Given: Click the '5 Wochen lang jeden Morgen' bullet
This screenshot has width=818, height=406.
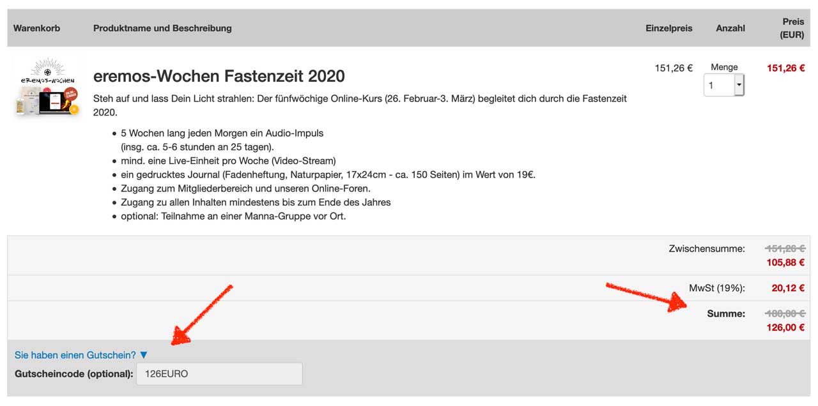Looking at the screenshot, I should coord(222,133).
